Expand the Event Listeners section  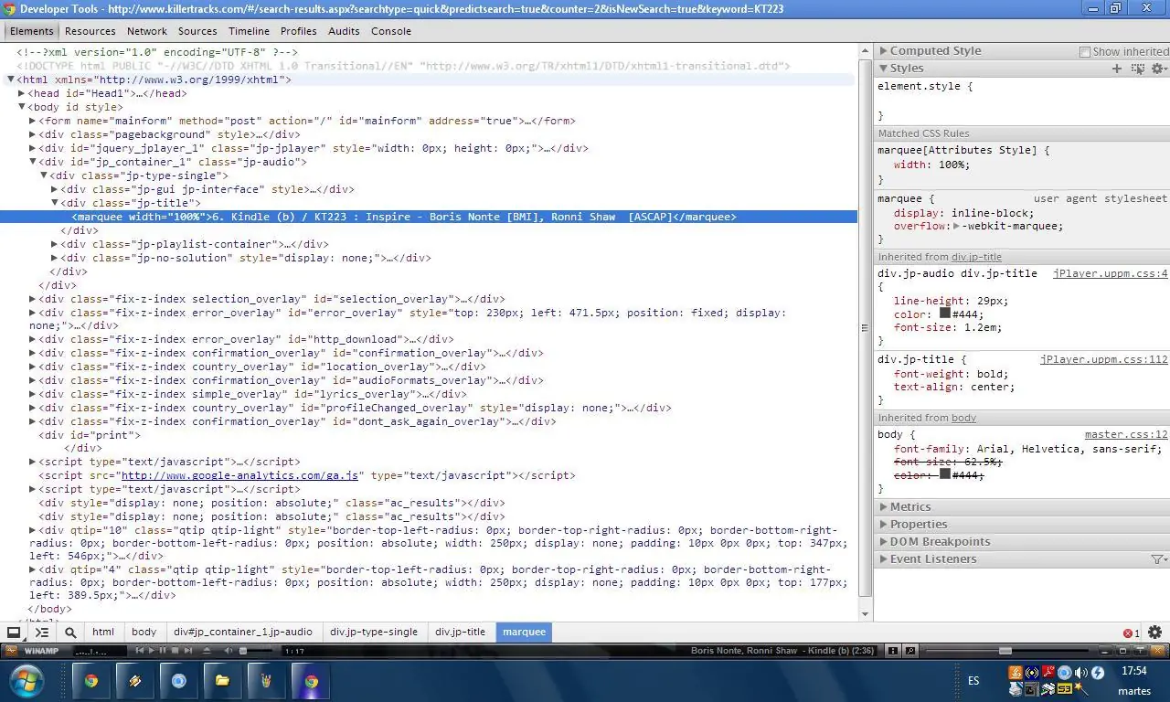pos(884,559)
